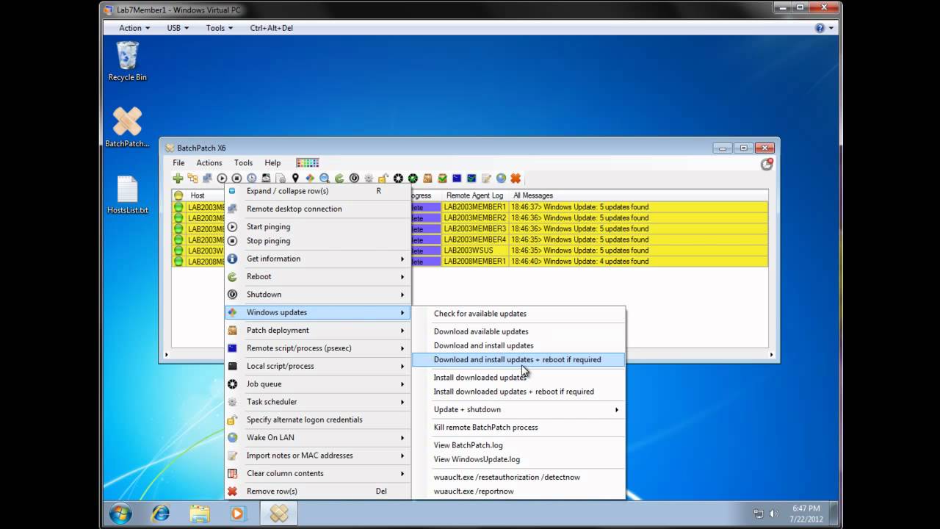Select Install downloaded updates + reboot if required
This screenshot has height=529, width=940.
tap(518, 392)
